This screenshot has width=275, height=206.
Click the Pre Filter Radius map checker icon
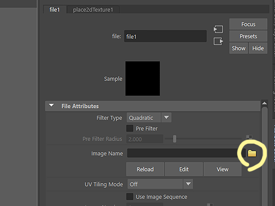click(249, 137)
